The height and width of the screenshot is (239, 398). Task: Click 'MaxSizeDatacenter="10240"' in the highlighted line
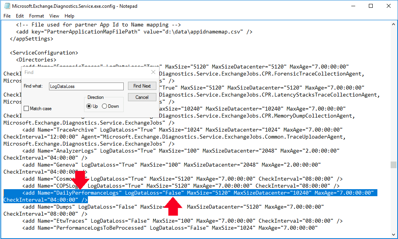click(272, 193)
